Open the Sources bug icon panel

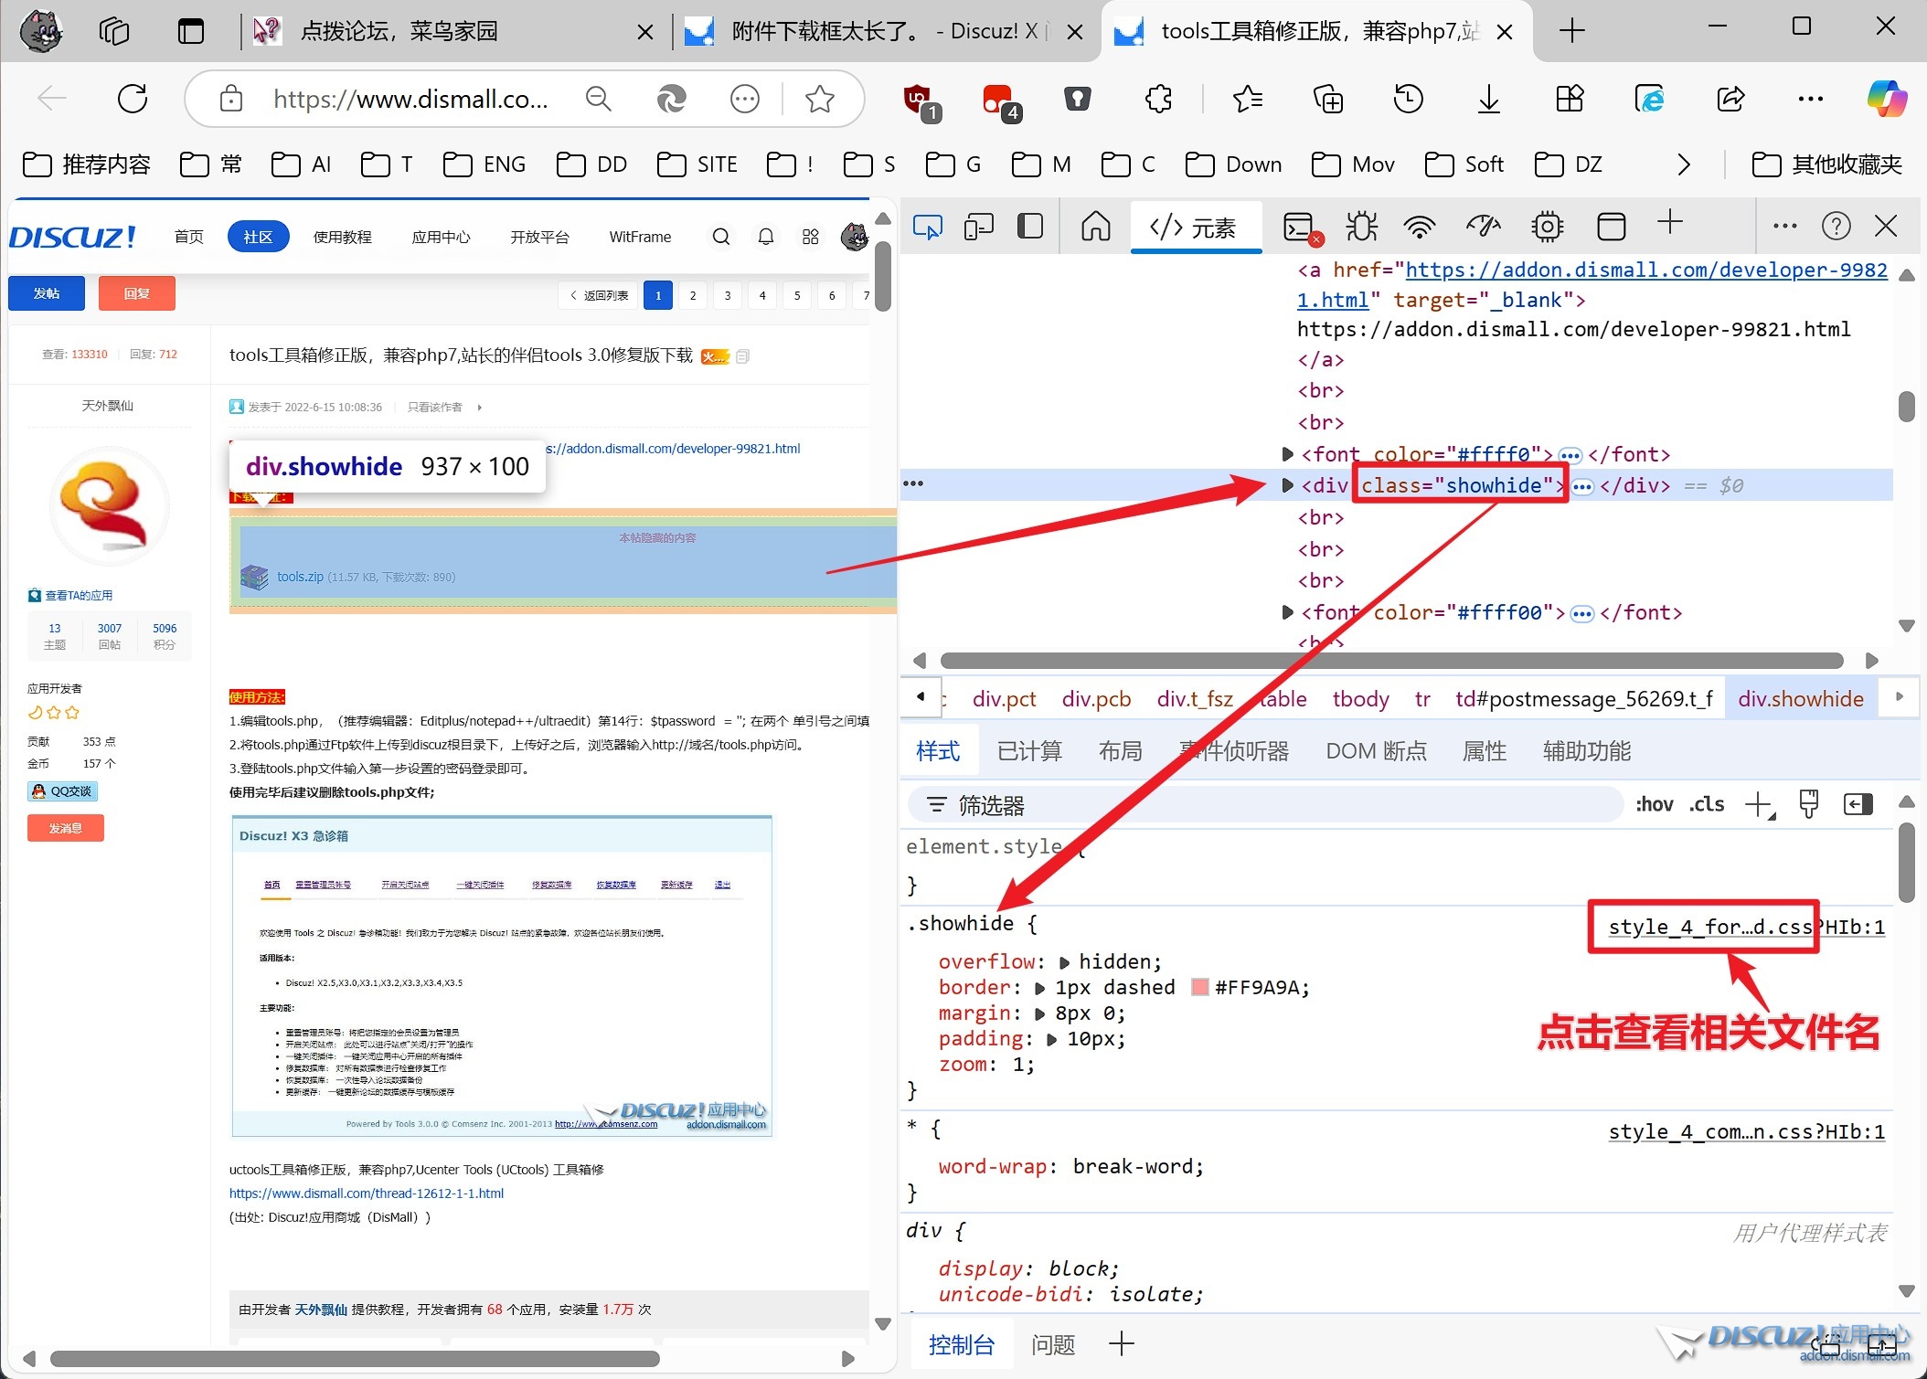(x=1361, y=227)
